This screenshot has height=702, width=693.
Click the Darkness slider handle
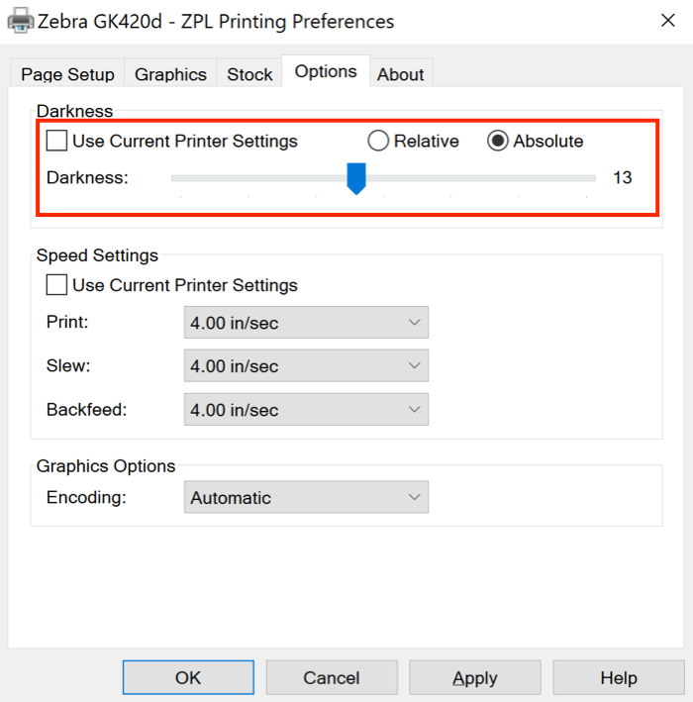[x=356, y=178]
